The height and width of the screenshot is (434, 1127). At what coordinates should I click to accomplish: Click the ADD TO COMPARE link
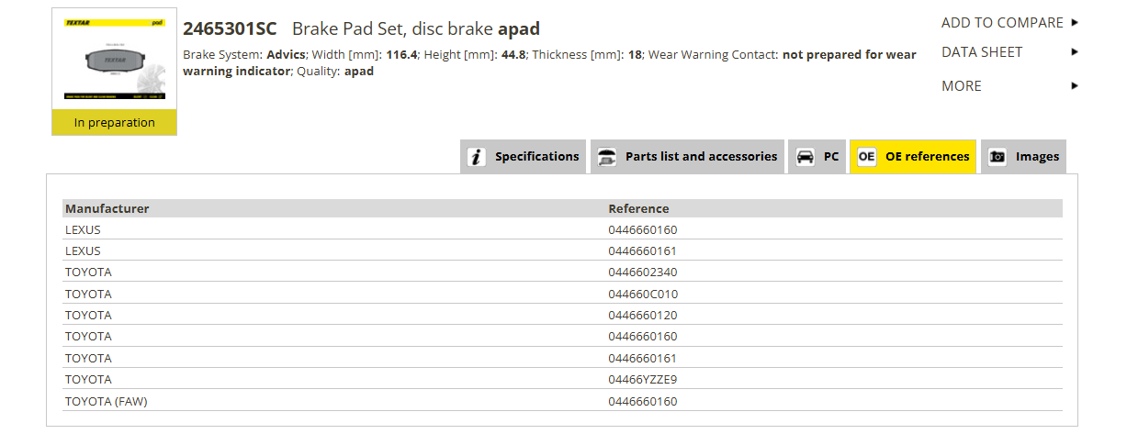tap(1002, 22)
